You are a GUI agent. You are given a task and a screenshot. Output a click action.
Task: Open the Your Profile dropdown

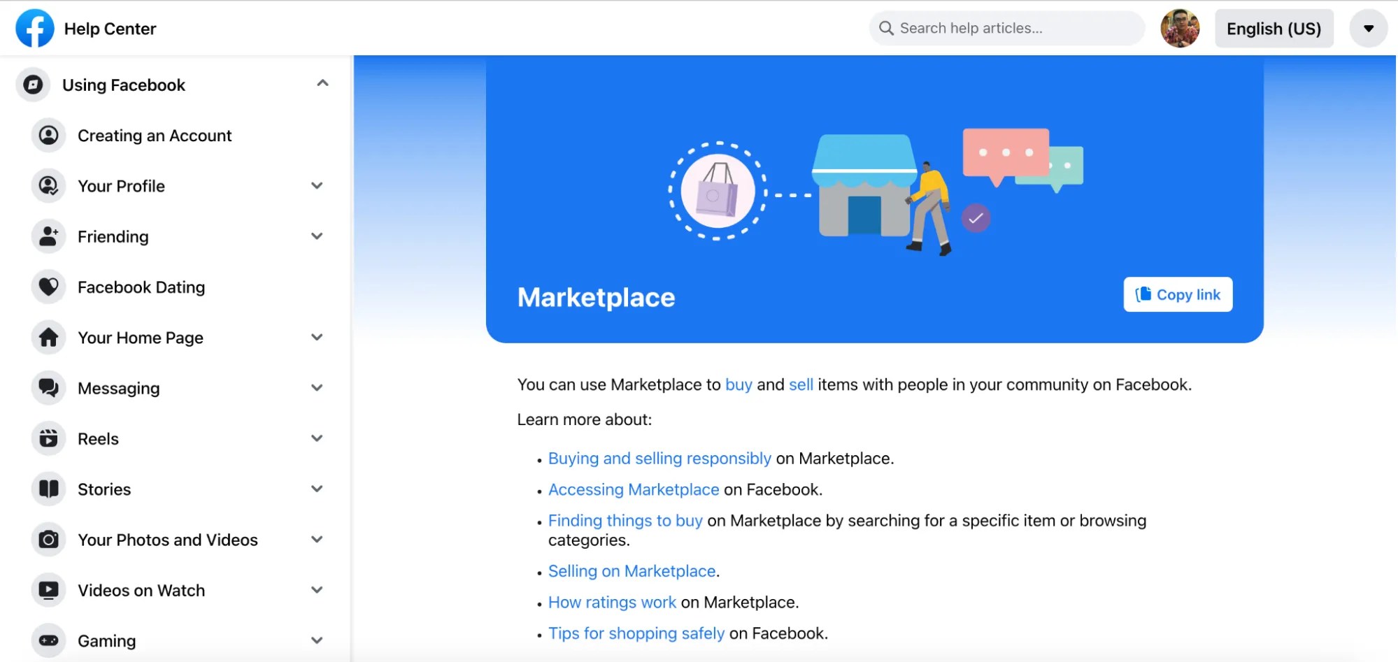pos(317,186)
